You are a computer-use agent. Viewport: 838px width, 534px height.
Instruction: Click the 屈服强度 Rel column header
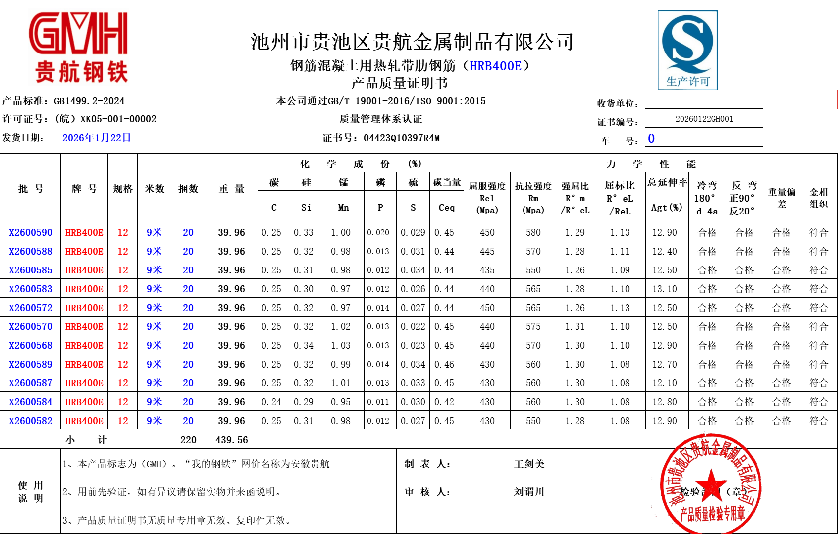pos(487,198)
